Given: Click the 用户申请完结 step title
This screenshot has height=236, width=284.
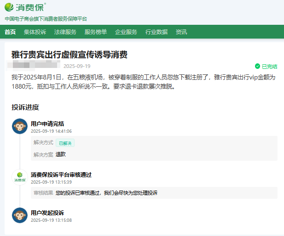Looking at the screenshot, I should [x=47, y=124].
